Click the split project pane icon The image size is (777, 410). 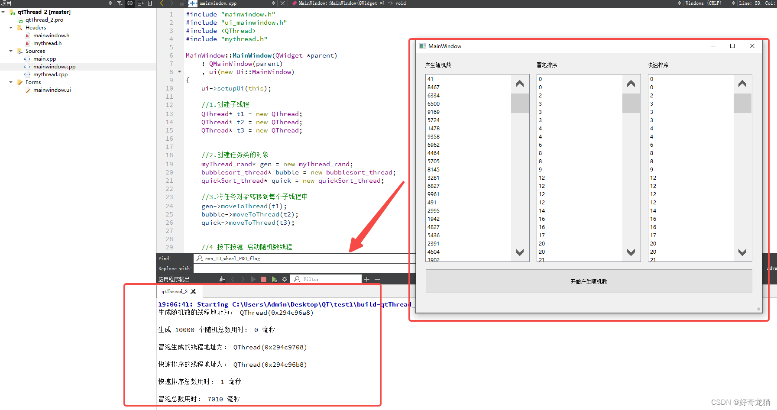[140, 3]
